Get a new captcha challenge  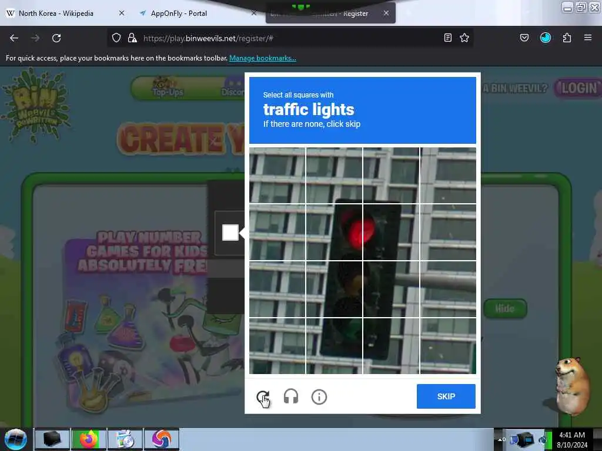coord(263,396)
